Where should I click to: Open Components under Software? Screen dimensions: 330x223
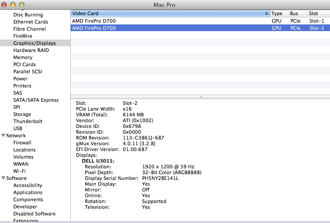[x=28, y=199]
